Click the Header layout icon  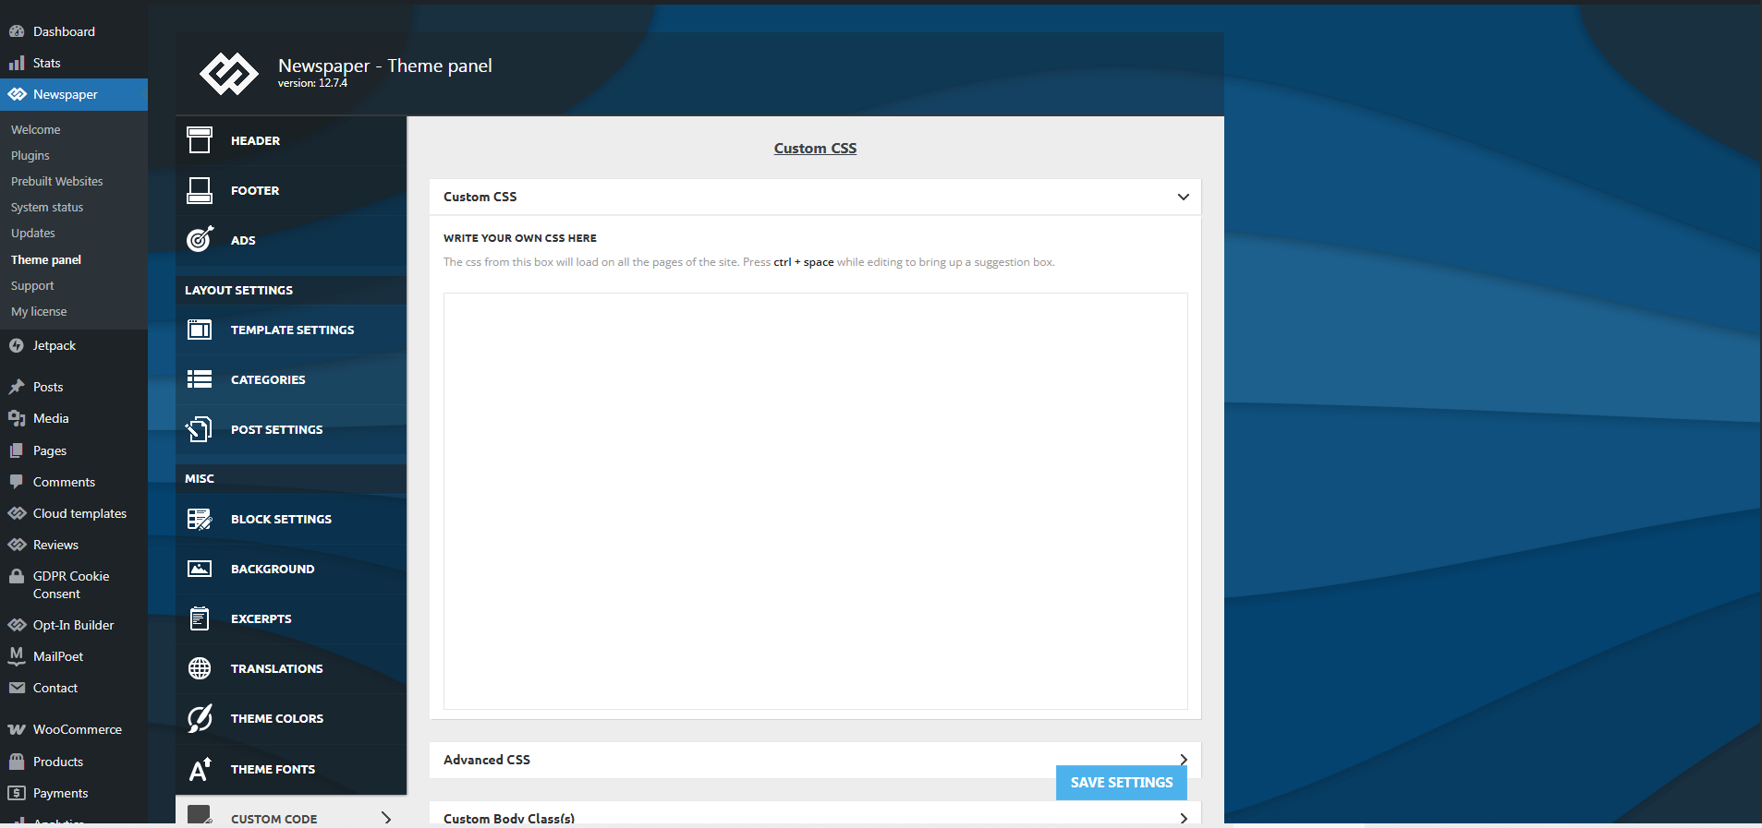pyautogui.click(x=200, y=140)
